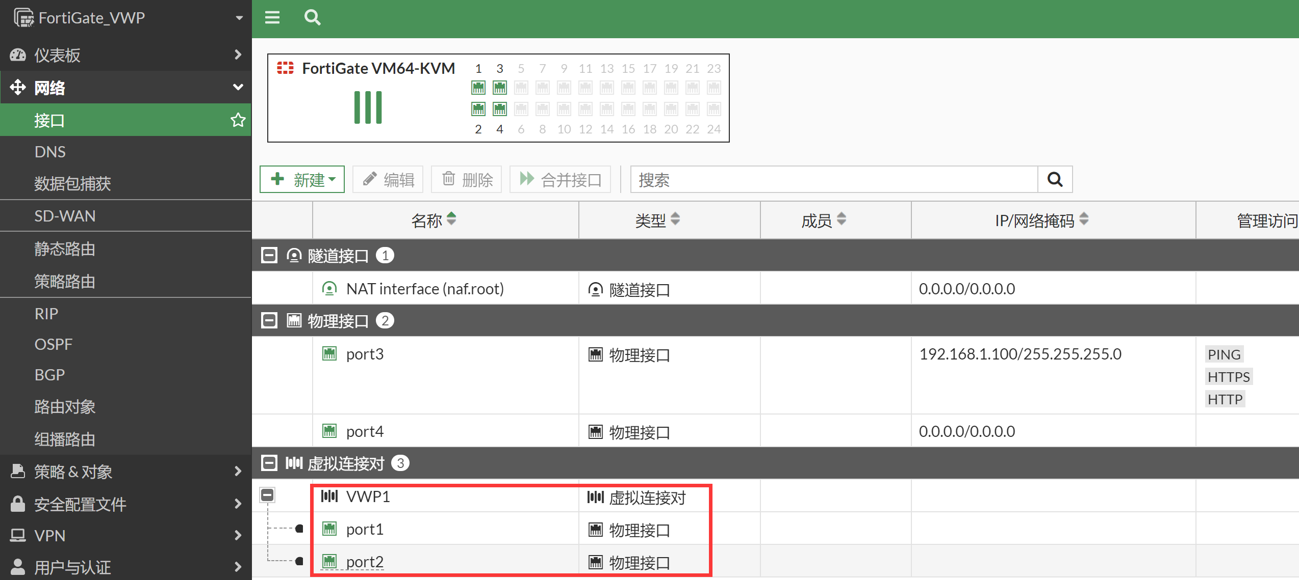Collapse the VWP1 tree row

pyautogui.click(x=267, y=495)
